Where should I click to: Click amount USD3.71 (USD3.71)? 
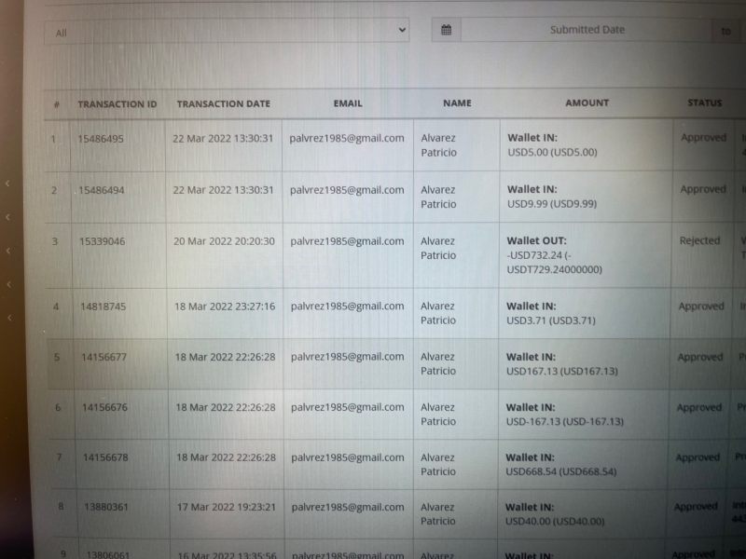tap(551, 320)
